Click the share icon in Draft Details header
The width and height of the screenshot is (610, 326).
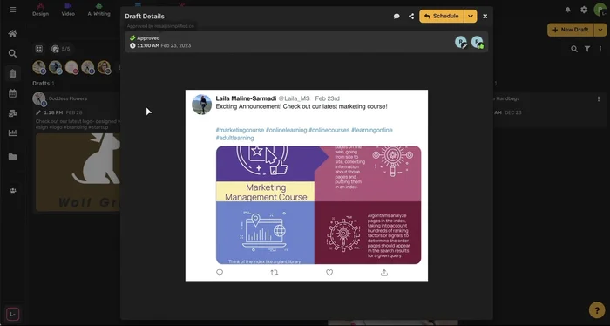(411, 17)
